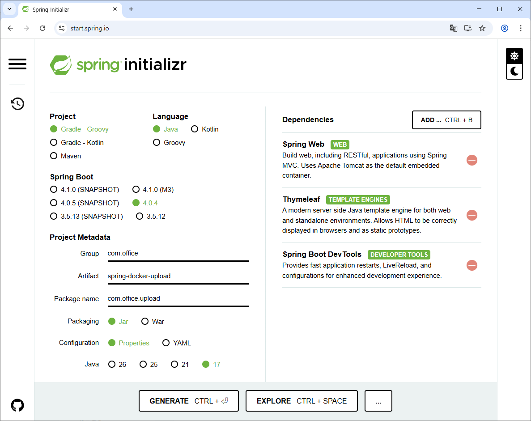The height and width of the screenshot is (421, 531).
Task: Edit Package name field com.office.upload
Action: [178, 299]
